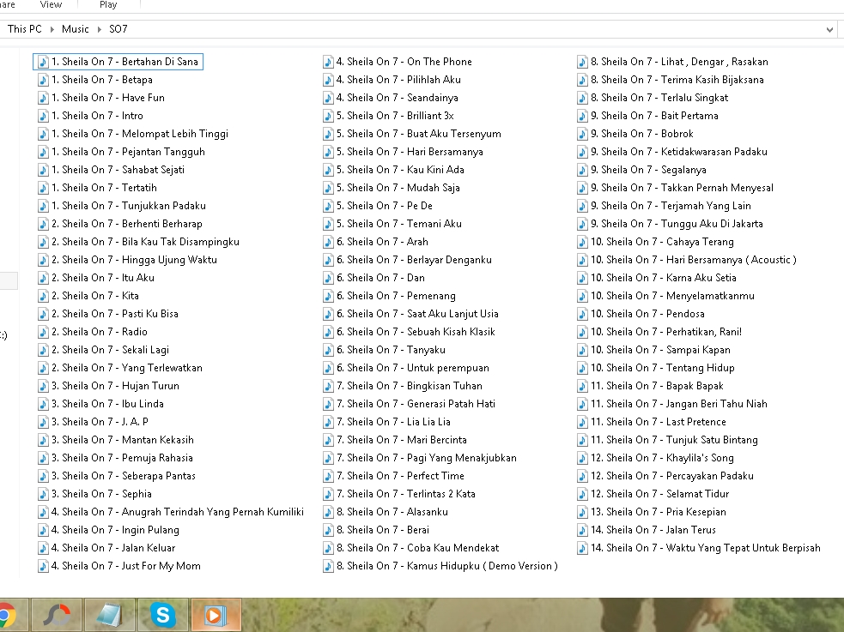
Task: Select the file icon for Pria Kesepian
Action: pos(582,512)
